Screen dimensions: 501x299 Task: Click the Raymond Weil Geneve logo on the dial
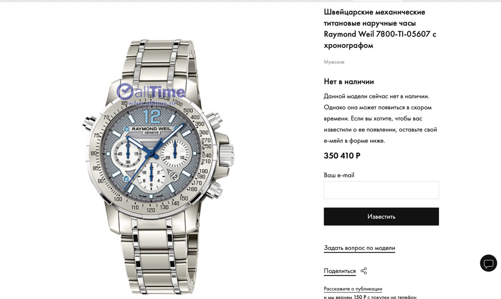tap(151, 130)
